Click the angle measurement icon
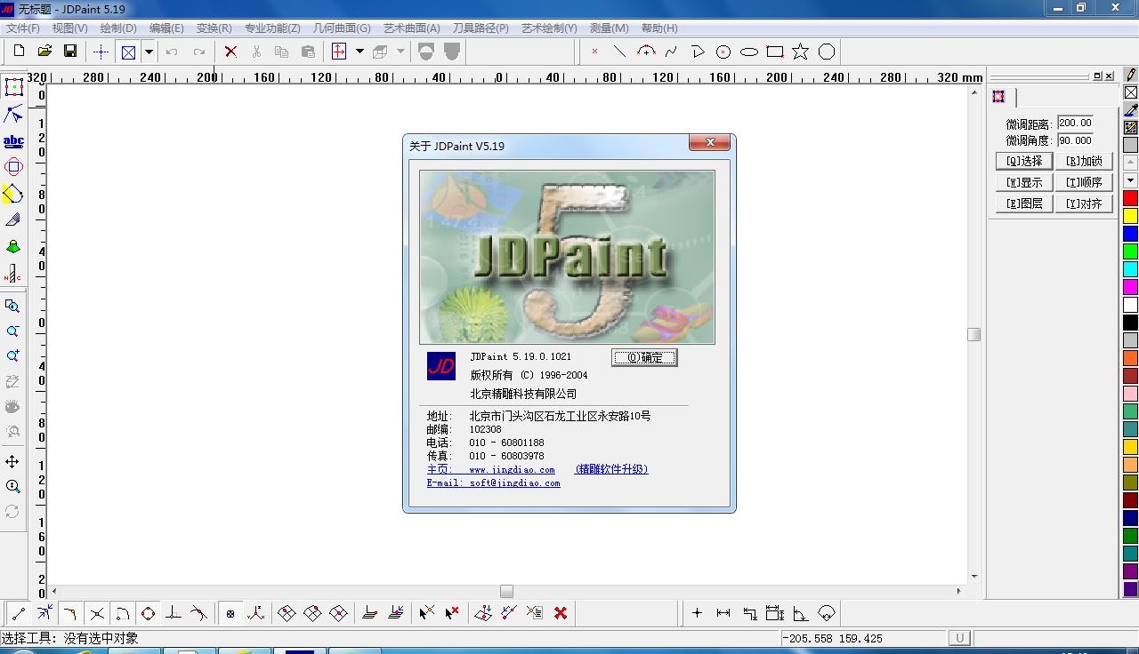 point(801,613)
